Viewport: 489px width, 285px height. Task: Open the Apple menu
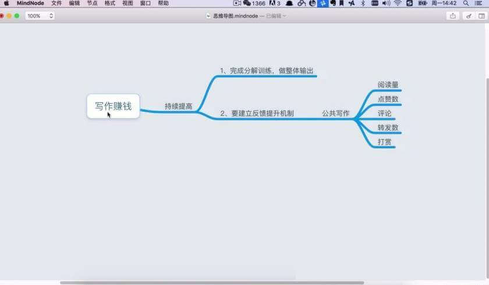pos(6,3)
